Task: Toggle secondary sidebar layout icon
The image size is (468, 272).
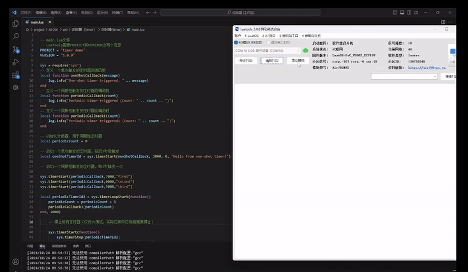Action: (409, 13)
